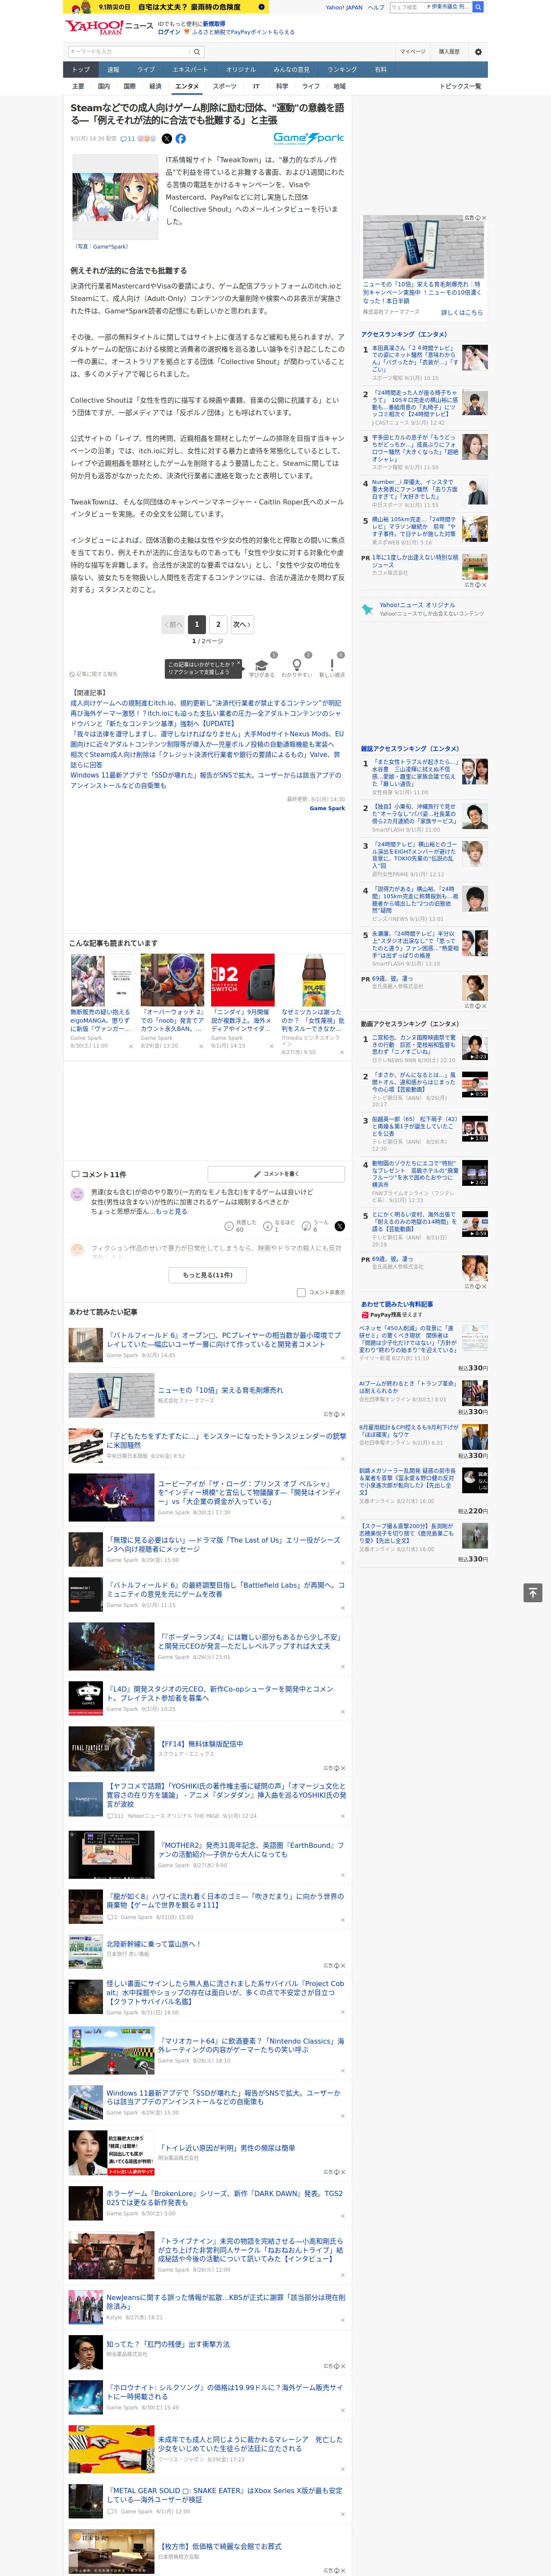Open the エキスパート navigation tab

point(190,70)
